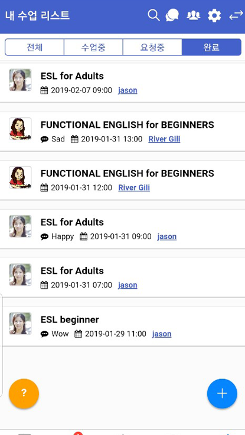Tap the switch arrows icon
This screenshot has width=245, height=435.
tap(236, 15)
